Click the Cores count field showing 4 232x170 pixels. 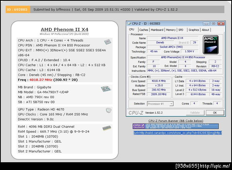(x=194, y=104)
